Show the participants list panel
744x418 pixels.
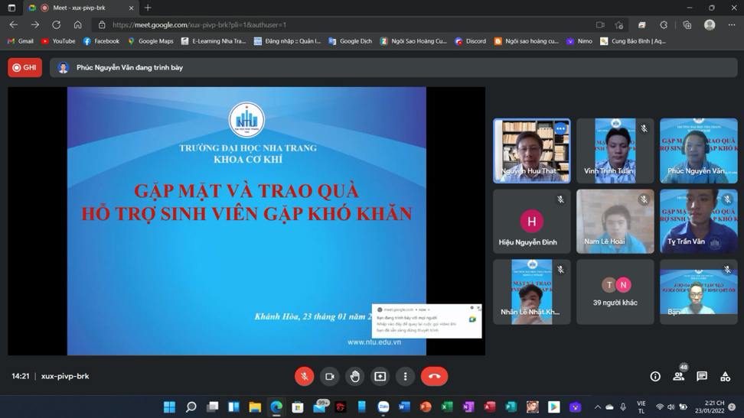tap(678, 376)
